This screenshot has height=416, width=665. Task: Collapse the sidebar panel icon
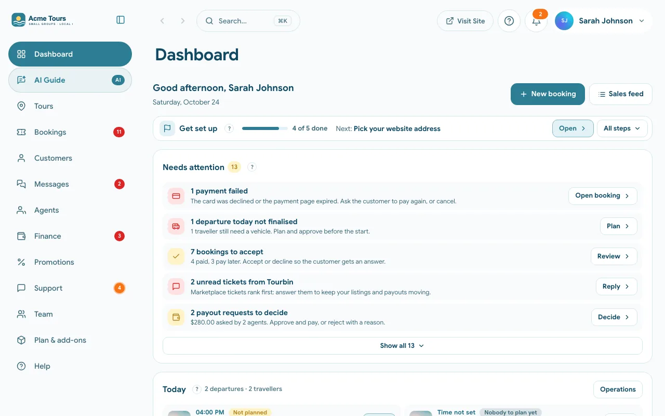pos(121,20)
